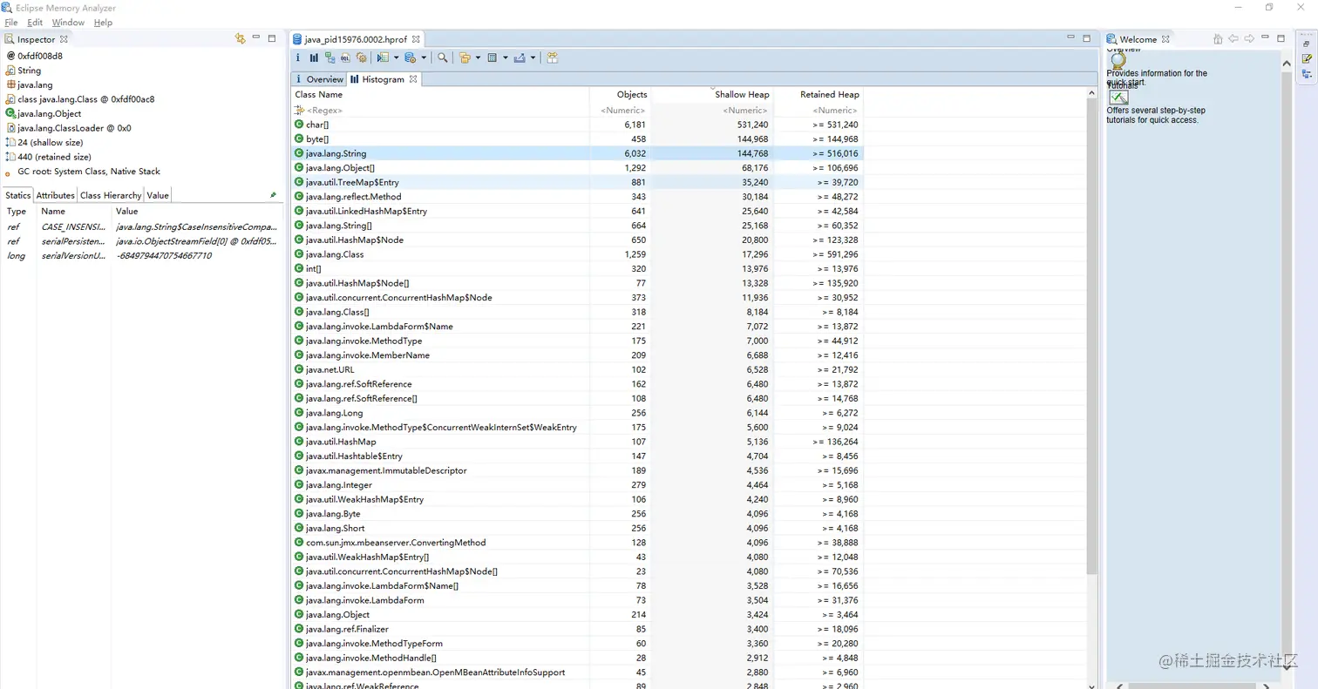
Task: Click the Numeric filter under Objects
Action: click(x=621, y=111)
